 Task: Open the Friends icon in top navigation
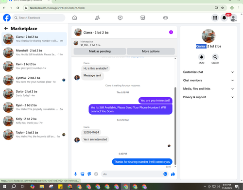[97, 17]
